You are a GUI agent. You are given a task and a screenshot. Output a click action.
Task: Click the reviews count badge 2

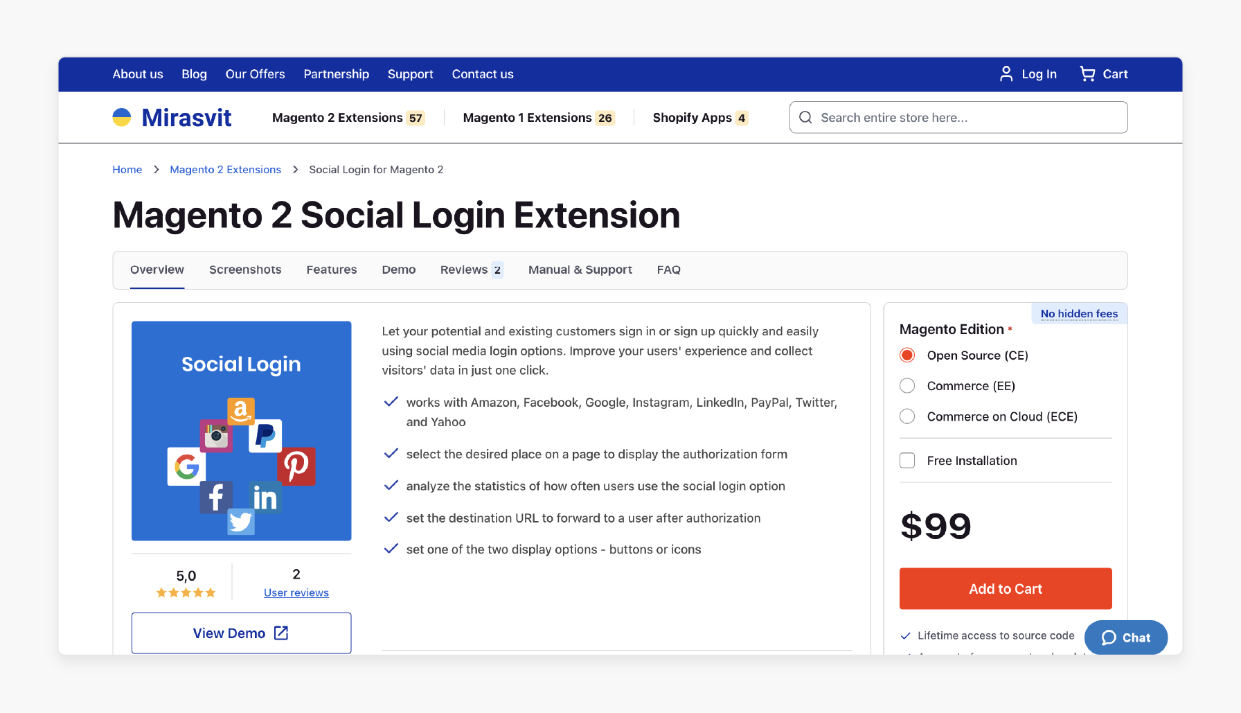tap(497, 270)
